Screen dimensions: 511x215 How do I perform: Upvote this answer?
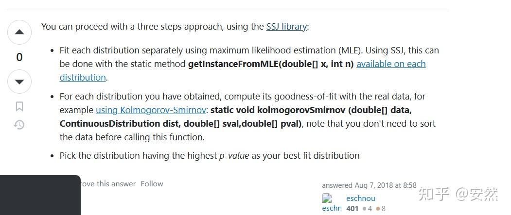[19, 33]
